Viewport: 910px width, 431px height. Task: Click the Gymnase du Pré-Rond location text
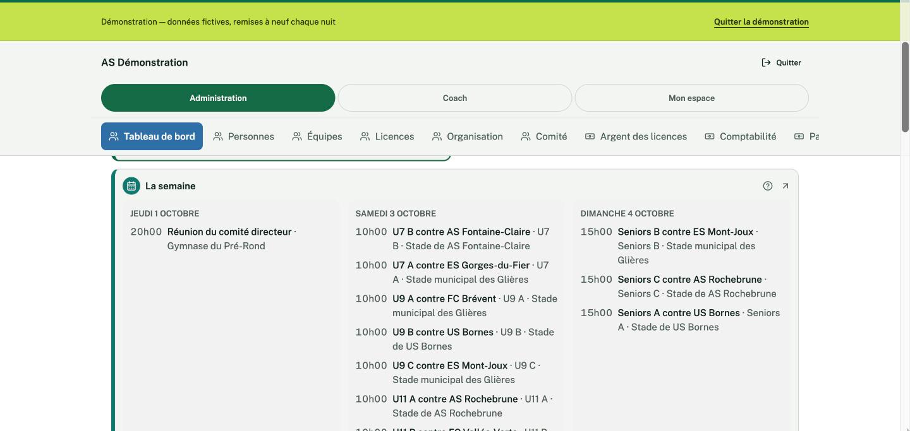pyautogui.click(x=216, y=246)
